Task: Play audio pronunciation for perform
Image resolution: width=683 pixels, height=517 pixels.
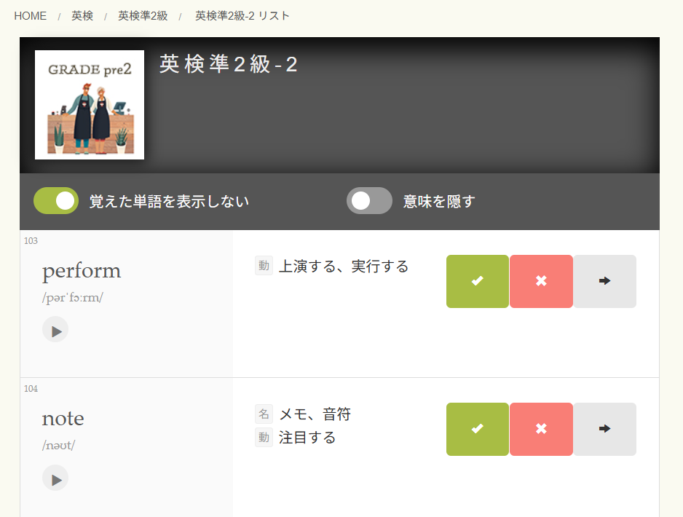Action: click(x=55, y=329)
